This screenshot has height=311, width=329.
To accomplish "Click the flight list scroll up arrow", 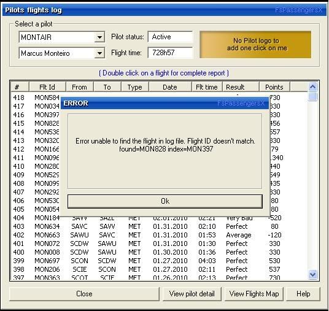I will pos(312,87).
